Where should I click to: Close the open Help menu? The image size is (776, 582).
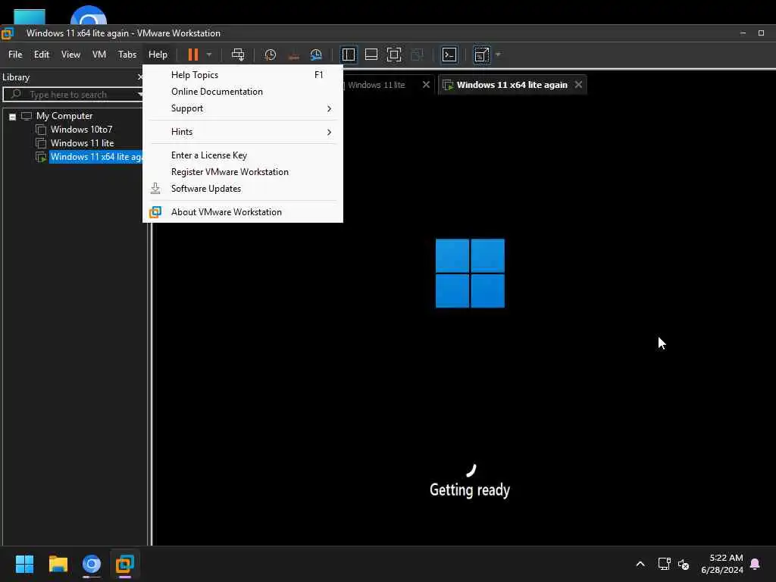coord(158,55)
